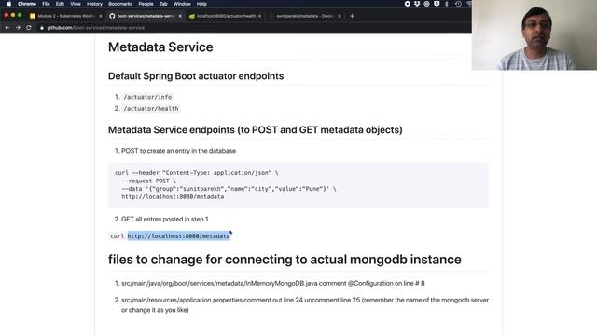Click the circular record status icon

coord(407,4)
